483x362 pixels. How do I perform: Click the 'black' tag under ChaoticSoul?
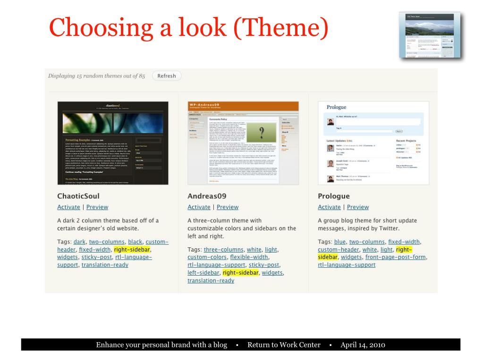click(135, 242)
